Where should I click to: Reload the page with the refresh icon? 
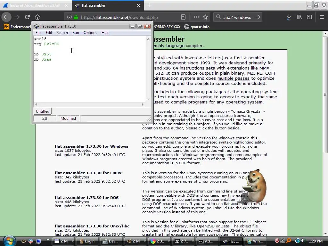[27, 17]
